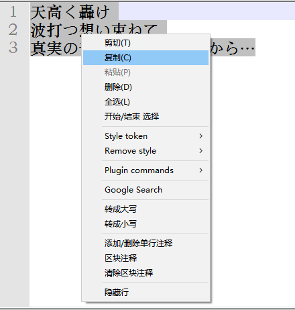295x310 pixels.
Task: Open the Style token submenu
Action: tap(145, 136)
